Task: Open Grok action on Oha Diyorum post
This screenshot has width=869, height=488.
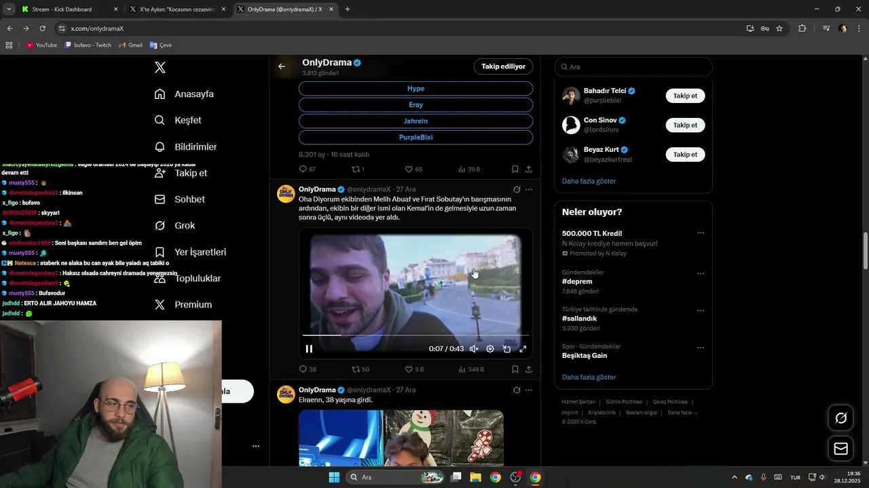Action: click(x=517, y=190)
